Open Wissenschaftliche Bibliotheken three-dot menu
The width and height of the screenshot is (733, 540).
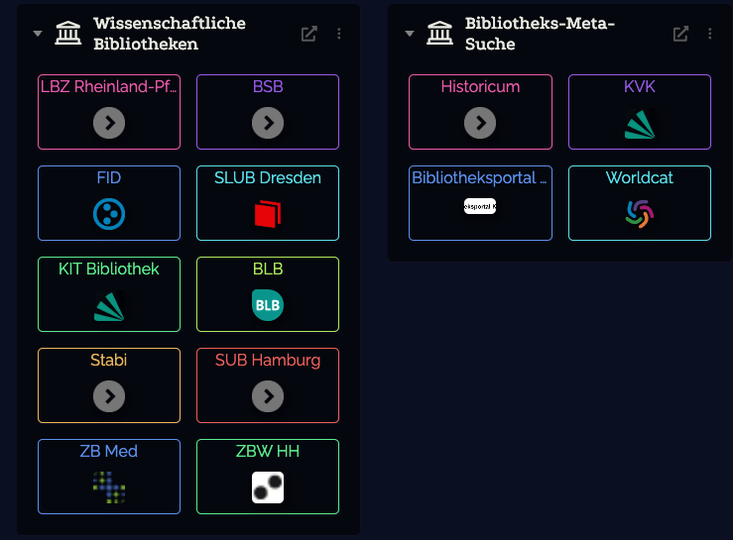(339, 34)
